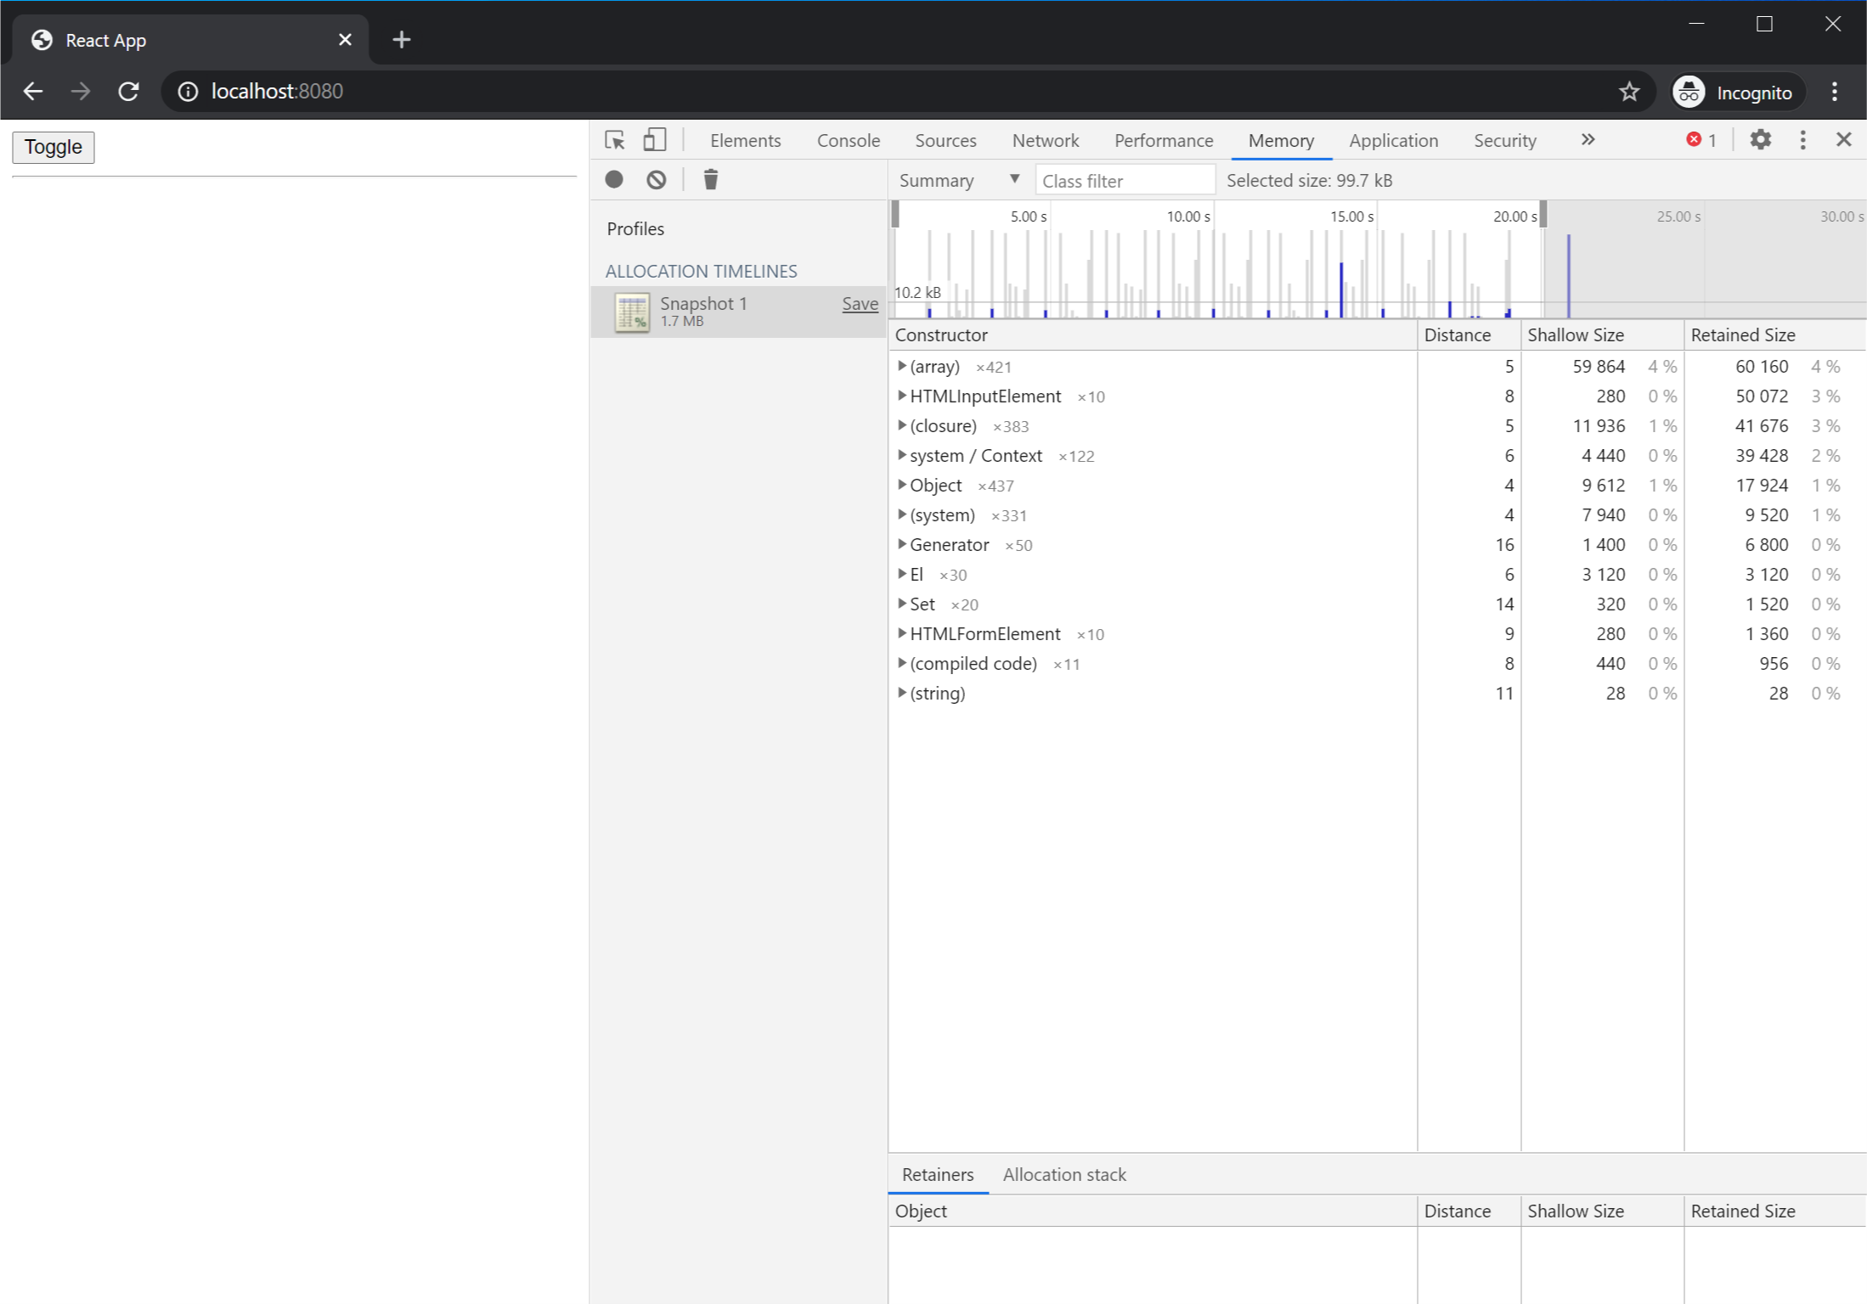
Task: Open the Performance tab
Action: pos(1163,141)
